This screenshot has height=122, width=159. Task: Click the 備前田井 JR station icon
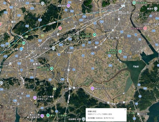click(138, 114)
